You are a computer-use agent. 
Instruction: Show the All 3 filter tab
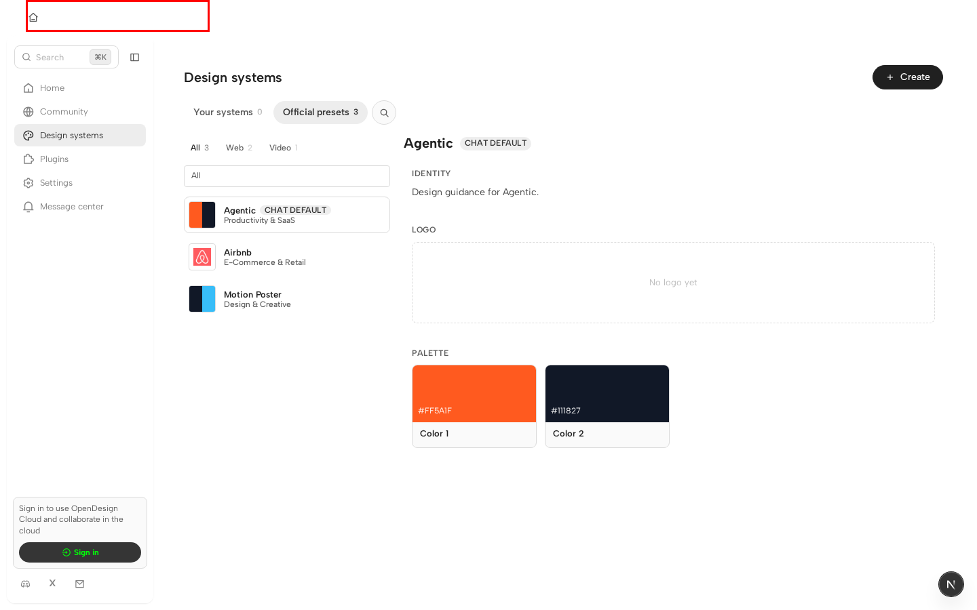199,148
